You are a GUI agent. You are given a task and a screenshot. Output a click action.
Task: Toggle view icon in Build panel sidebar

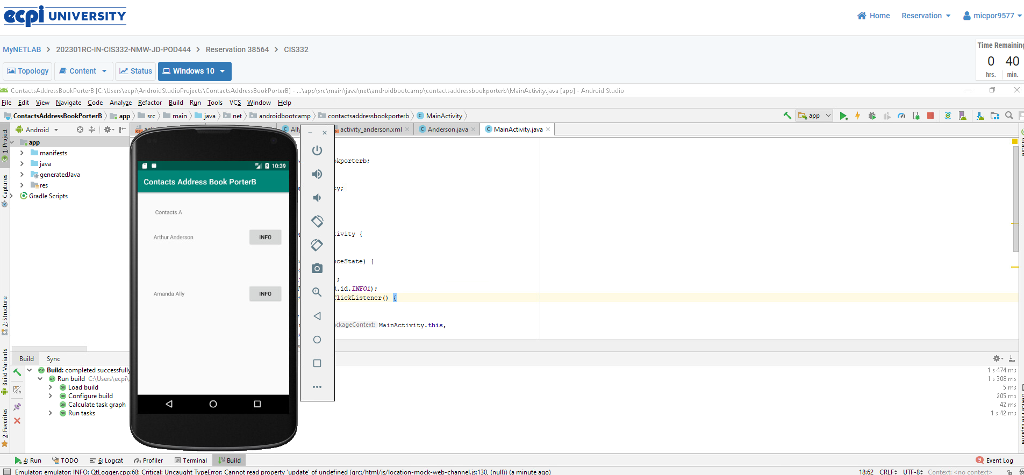point(17,390)
